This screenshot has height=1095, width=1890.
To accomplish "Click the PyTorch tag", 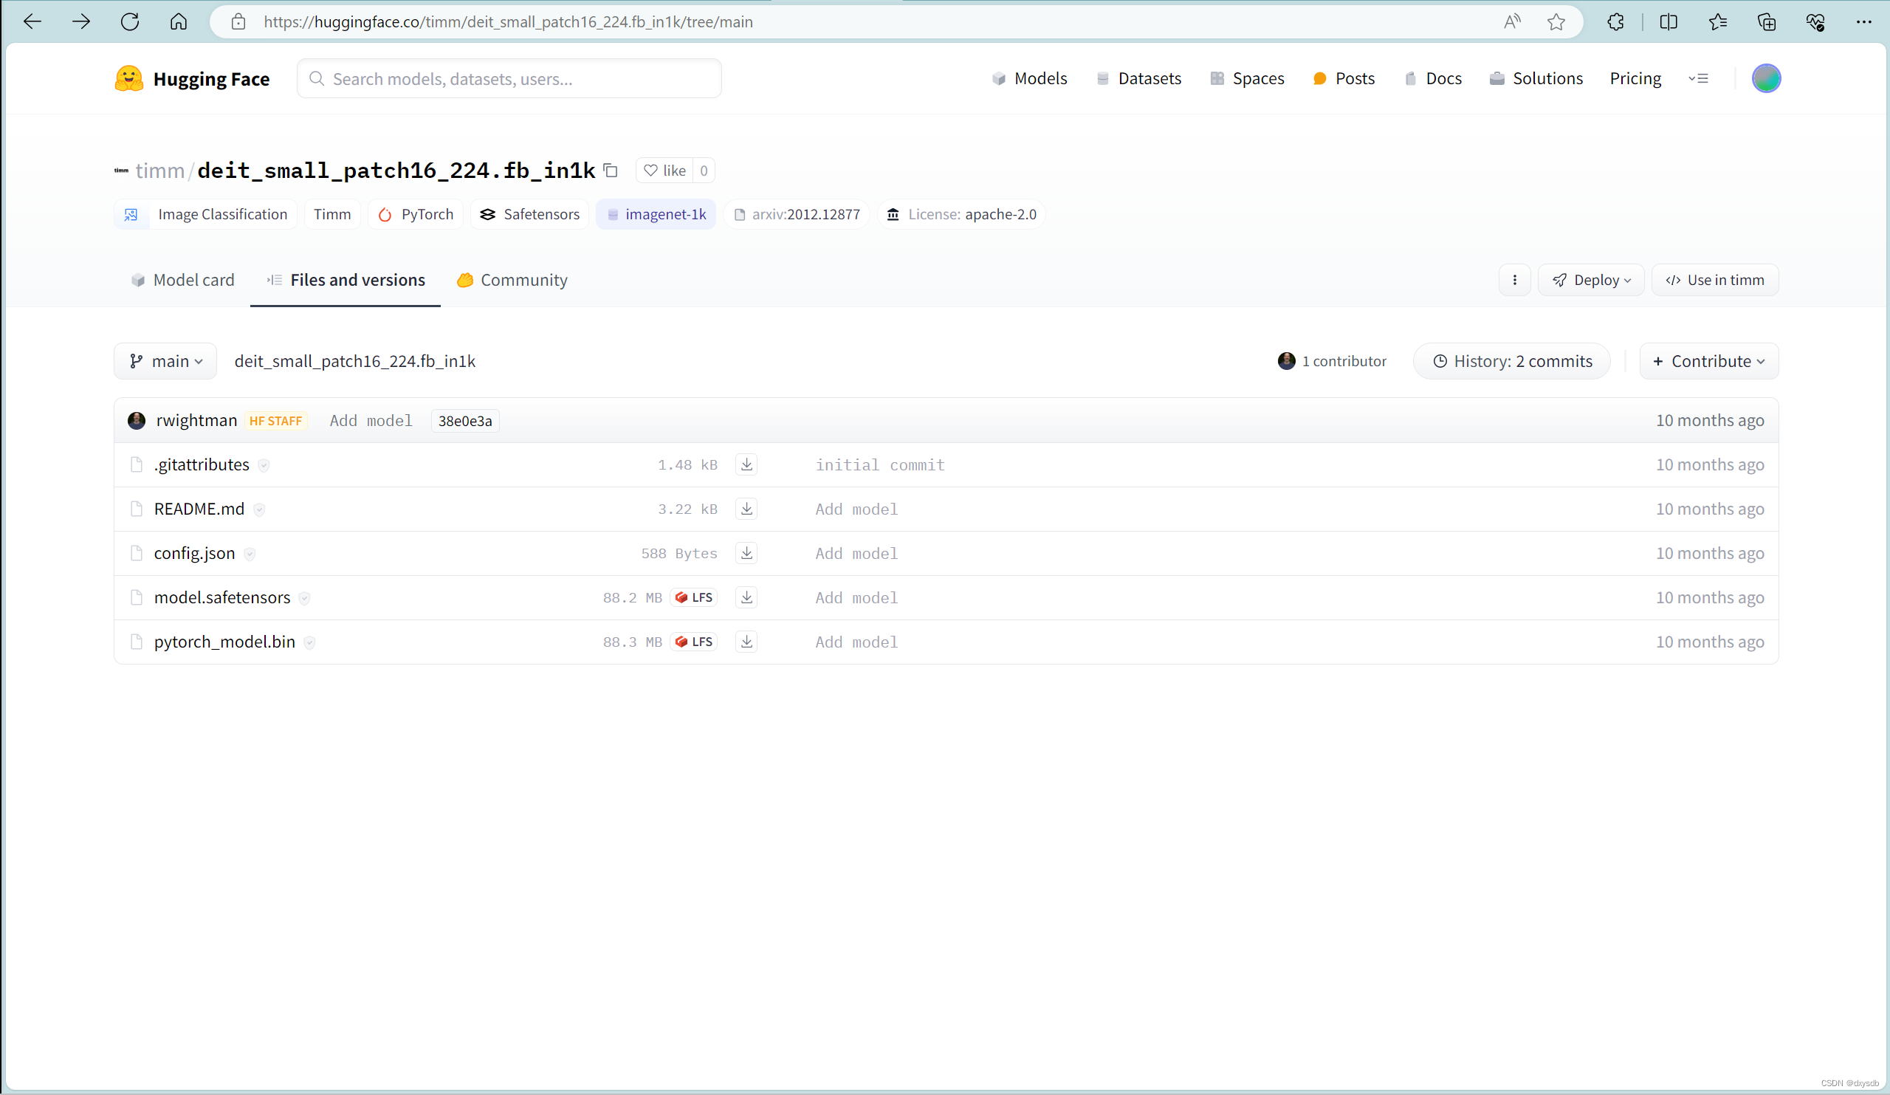I will 416,215.
